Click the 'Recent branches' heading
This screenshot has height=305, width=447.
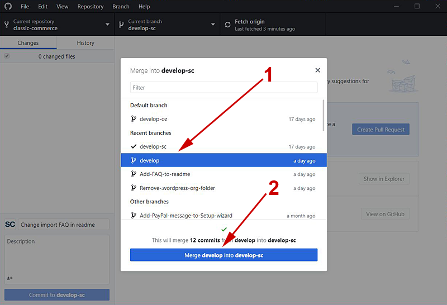(x=150, y=133)
